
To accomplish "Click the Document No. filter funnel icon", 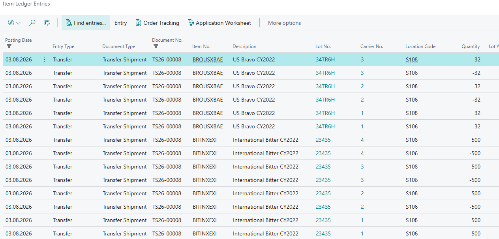I will (156, 46).
